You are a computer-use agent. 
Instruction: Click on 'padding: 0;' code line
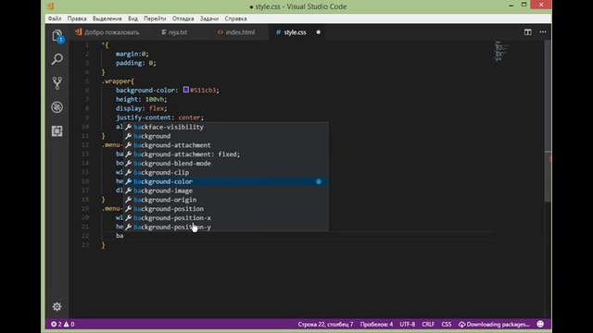[136, 63]
